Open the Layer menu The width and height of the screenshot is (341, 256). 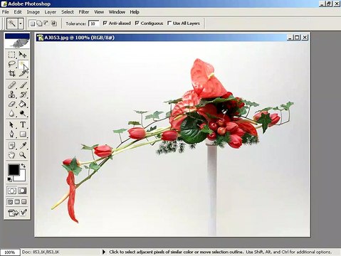51,12
